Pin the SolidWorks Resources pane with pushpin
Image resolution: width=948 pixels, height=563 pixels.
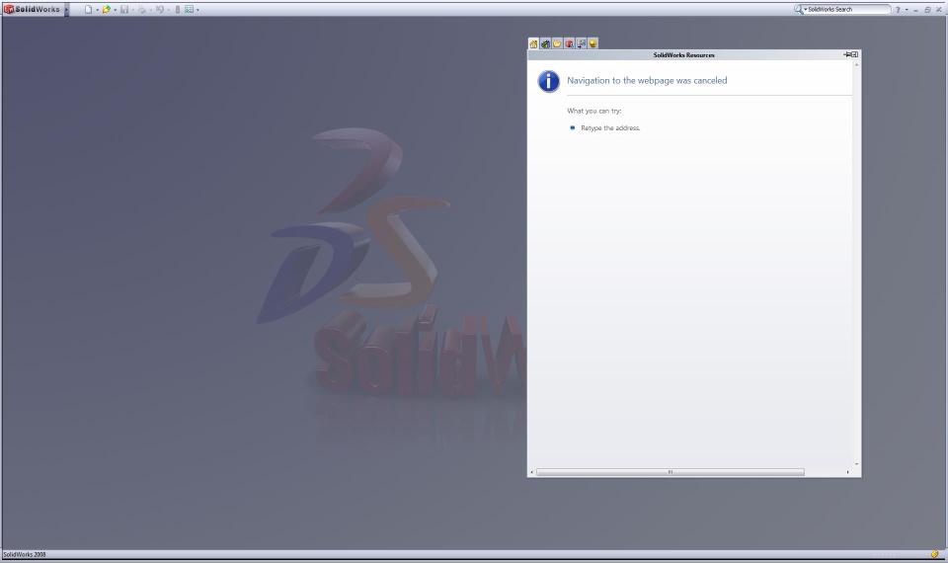tap(847, 54)
